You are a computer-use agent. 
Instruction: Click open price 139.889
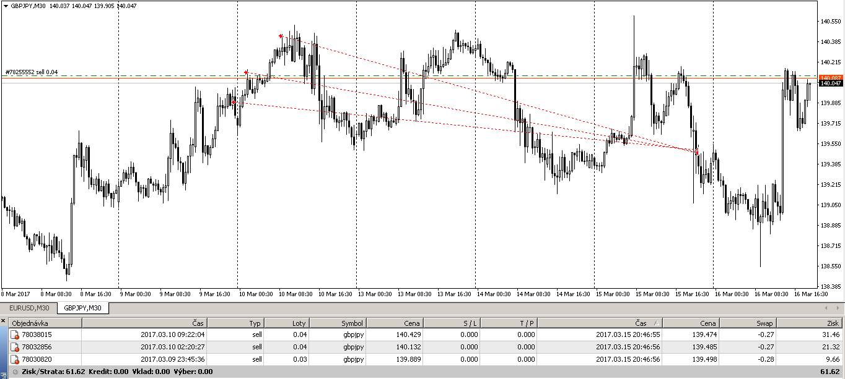(x=409, y=359)
